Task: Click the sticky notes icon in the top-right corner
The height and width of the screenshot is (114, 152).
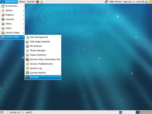Action: pyautogui.click(x=150, y=2)
